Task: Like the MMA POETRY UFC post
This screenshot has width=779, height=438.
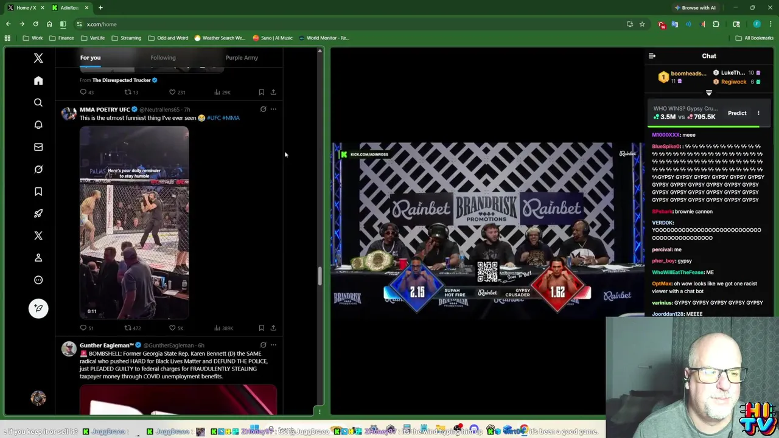Action: click(x=172, y=328)
